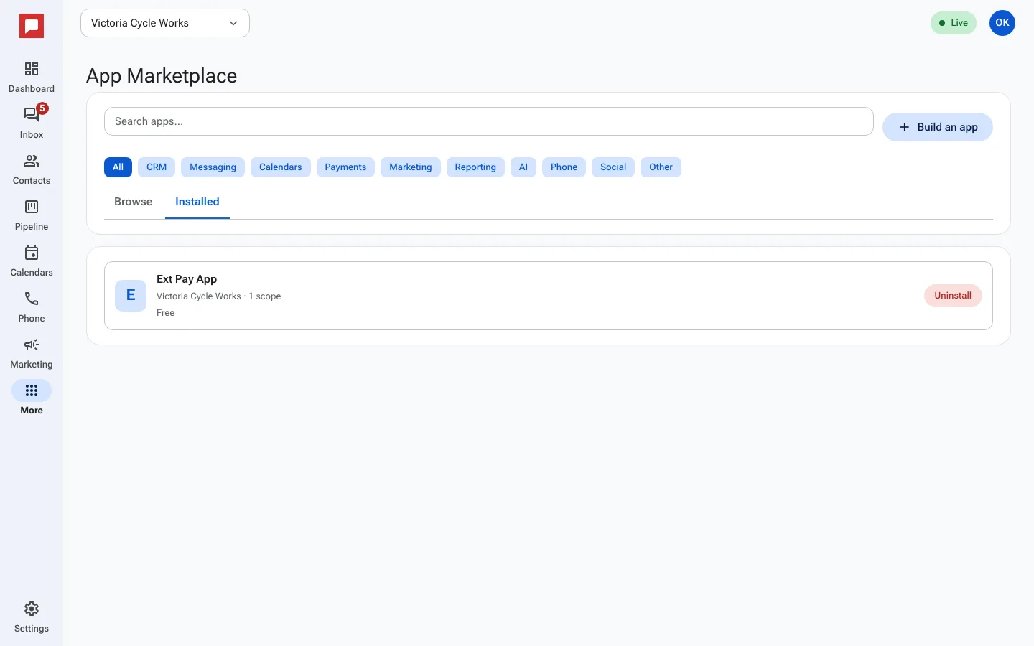Filter apps by Payments category
Screen dimensions: 1034x646
pos(345,167)
